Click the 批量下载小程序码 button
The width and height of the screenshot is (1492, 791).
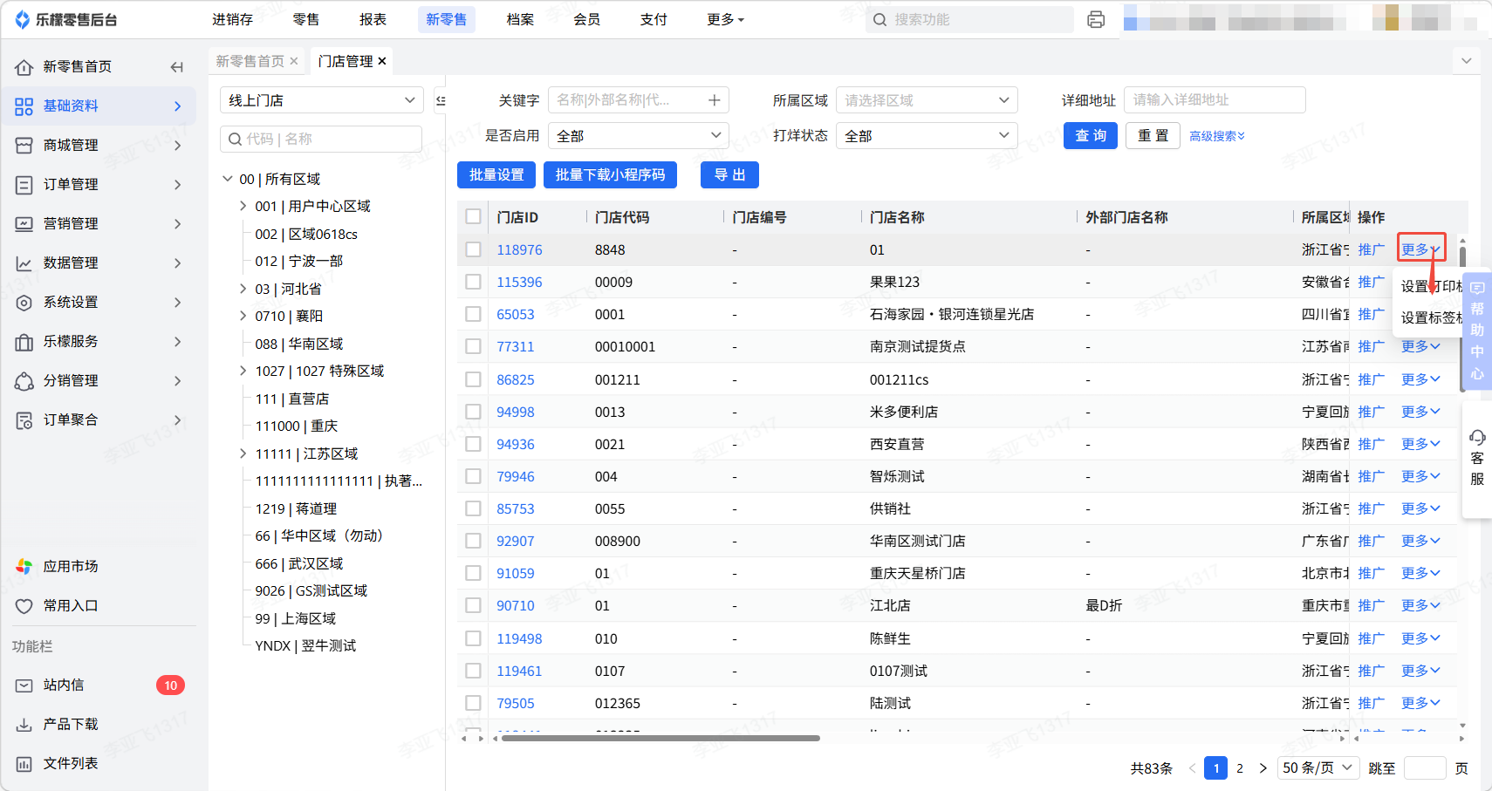[x=610, y=174]
